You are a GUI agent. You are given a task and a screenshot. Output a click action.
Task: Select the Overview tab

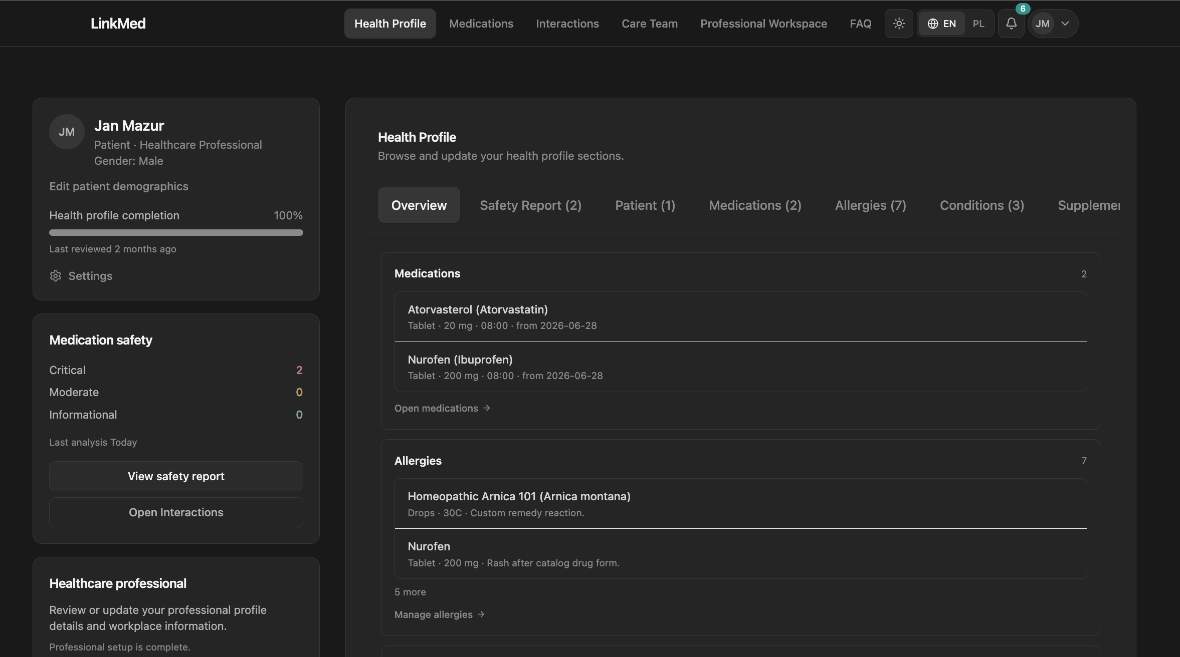419,205
